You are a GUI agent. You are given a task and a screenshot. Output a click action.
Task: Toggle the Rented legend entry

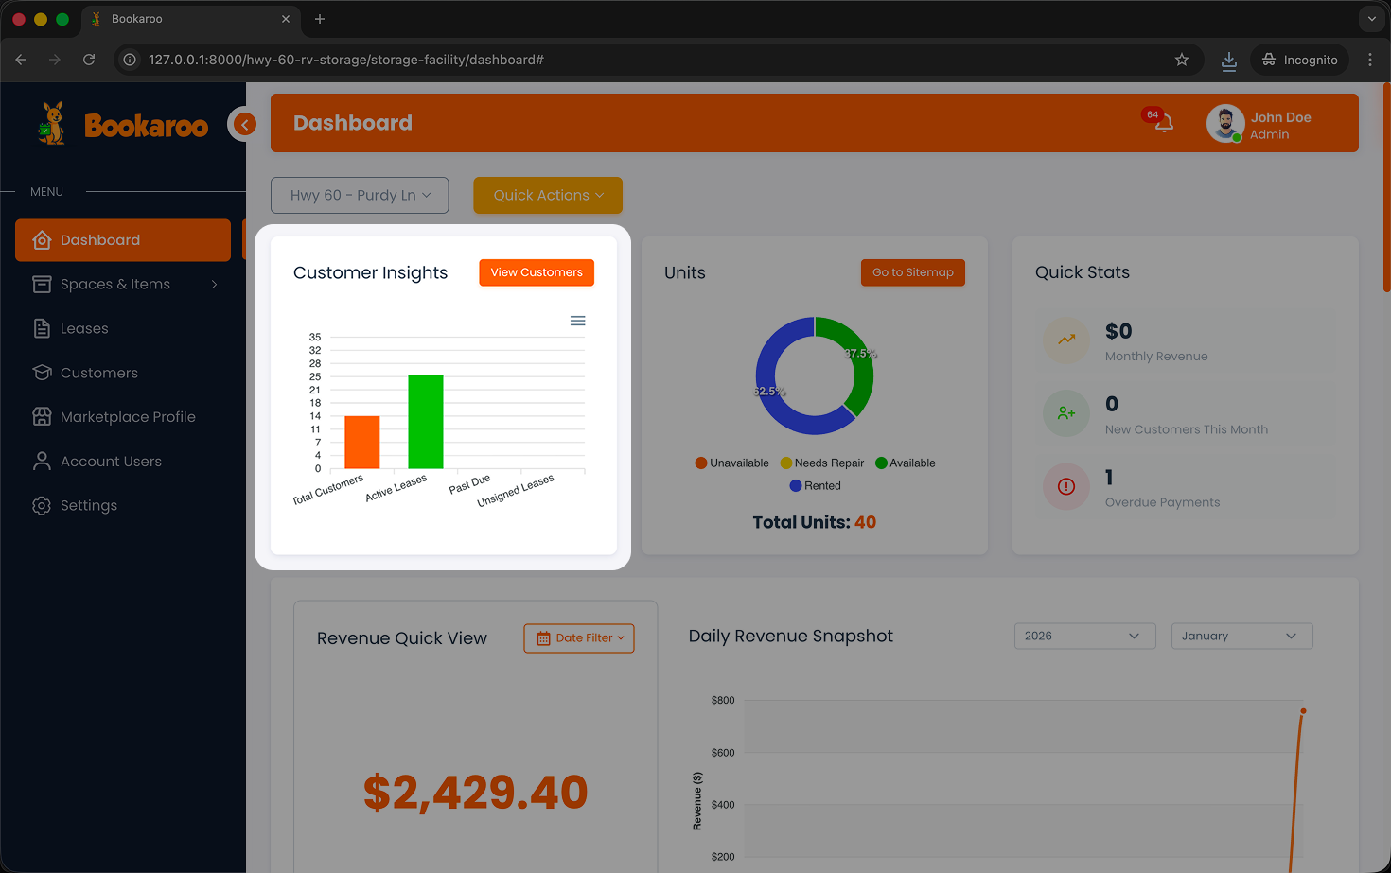click(815, 485)
